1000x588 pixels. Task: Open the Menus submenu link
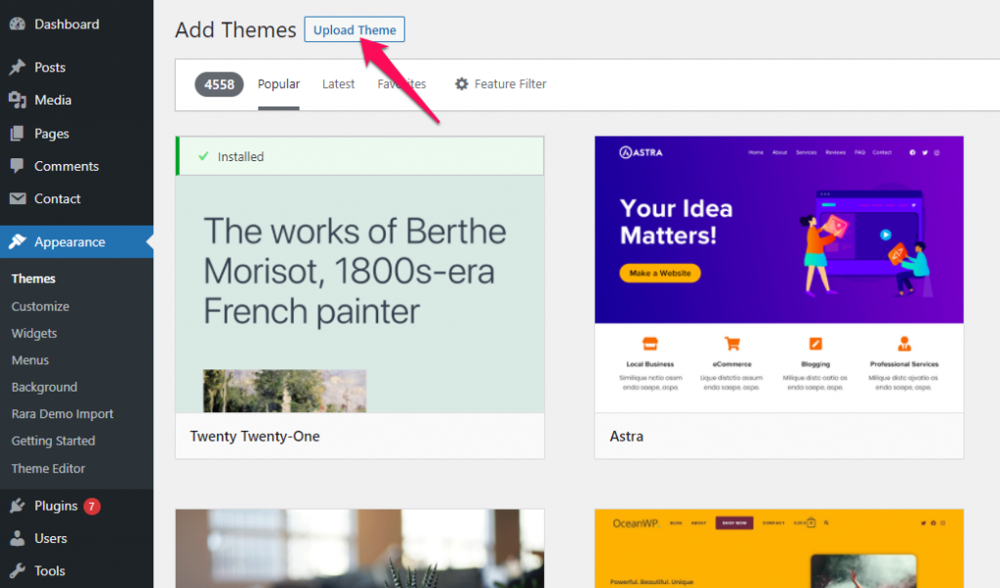coord(30,359)
